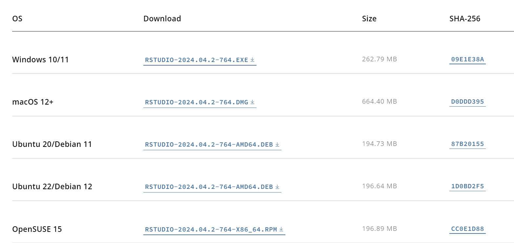Click the download arrow icon in the Ubuntu 20 row
The image size is (514, 243).
(x=277, y=144)
